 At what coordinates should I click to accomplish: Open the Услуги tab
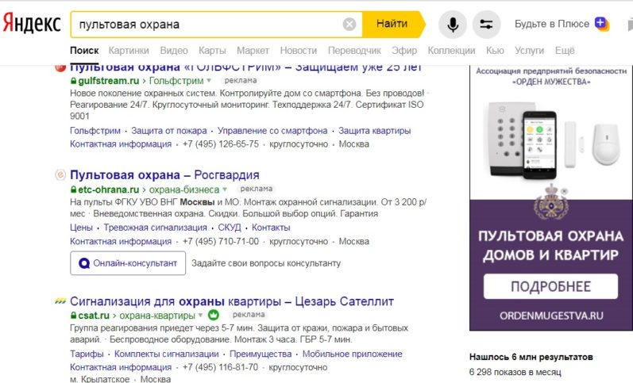tap(529, 51)
